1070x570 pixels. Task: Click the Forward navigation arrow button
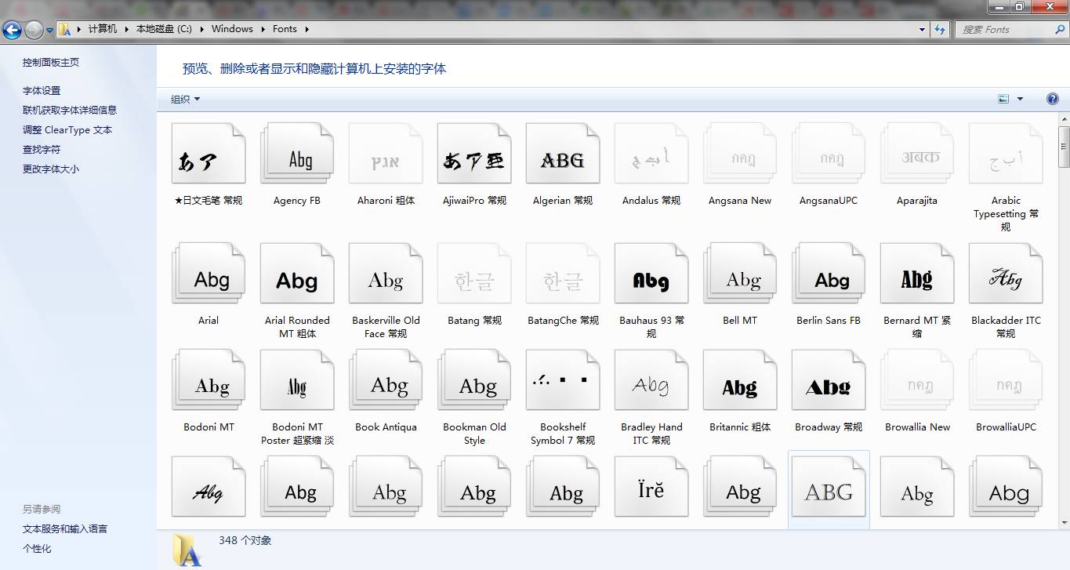(x=34, y=30)
